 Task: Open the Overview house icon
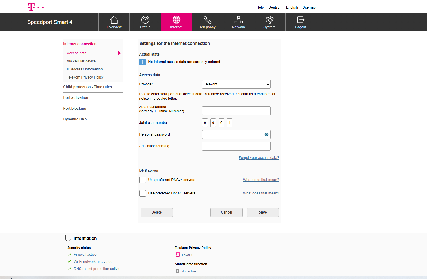pos(114,20)
